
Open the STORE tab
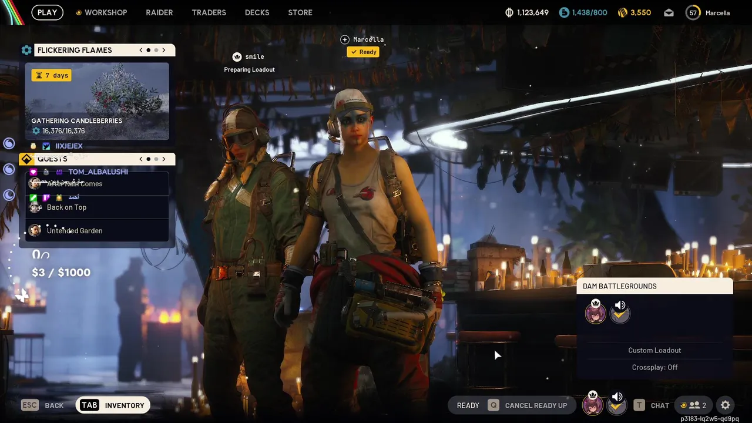tap(300, 12)
